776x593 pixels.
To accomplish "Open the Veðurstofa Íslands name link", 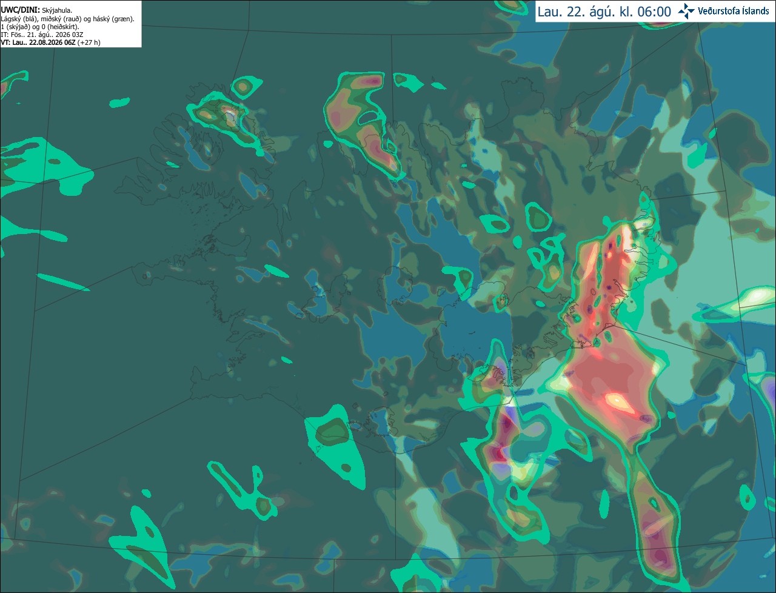I will pyautogui.click(x=734, y=12).
